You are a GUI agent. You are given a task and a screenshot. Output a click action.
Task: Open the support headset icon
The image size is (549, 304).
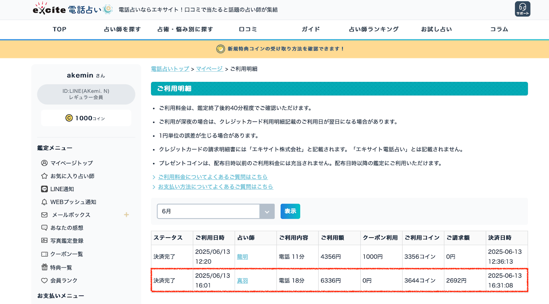pyautogui.click(x=522, y=9)
